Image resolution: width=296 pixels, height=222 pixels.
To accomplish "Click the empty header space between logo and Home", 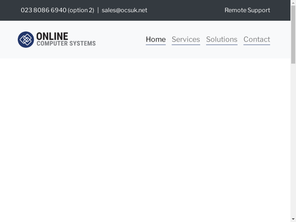I will [x=120, y=40].
